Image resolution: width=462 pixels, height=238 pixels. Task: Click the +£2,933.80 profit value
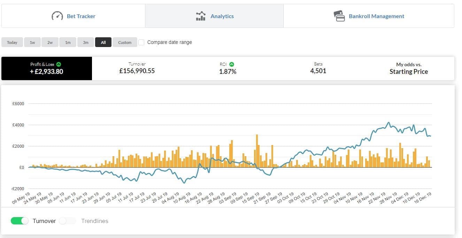click(x=47, y=72)
